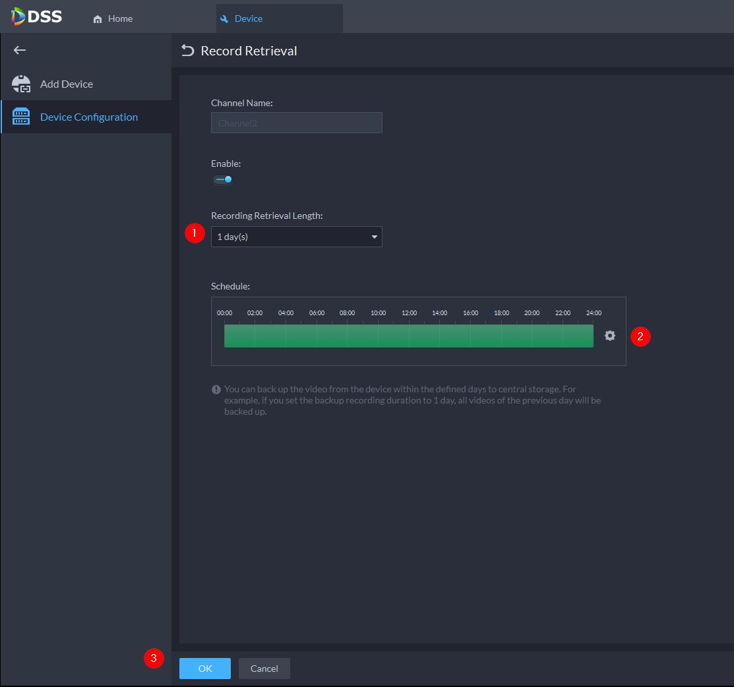The image size is (734, 687).
Task: Click the Home icon in top bar
Action: tap(98, 19)
